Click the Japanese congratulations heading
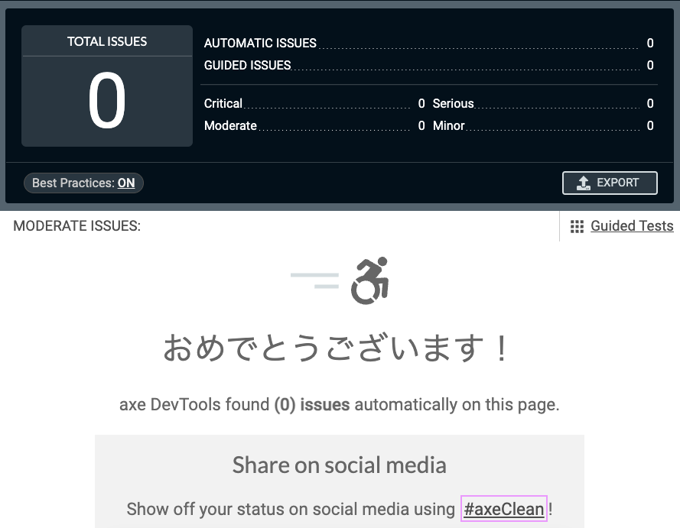The image size is (680, 528). [x=340, y=348]
